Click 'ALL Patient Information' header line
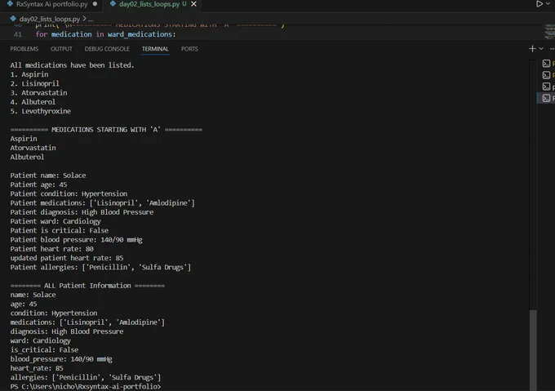Screen dimensions: 555x391 [x=87, y=286]
